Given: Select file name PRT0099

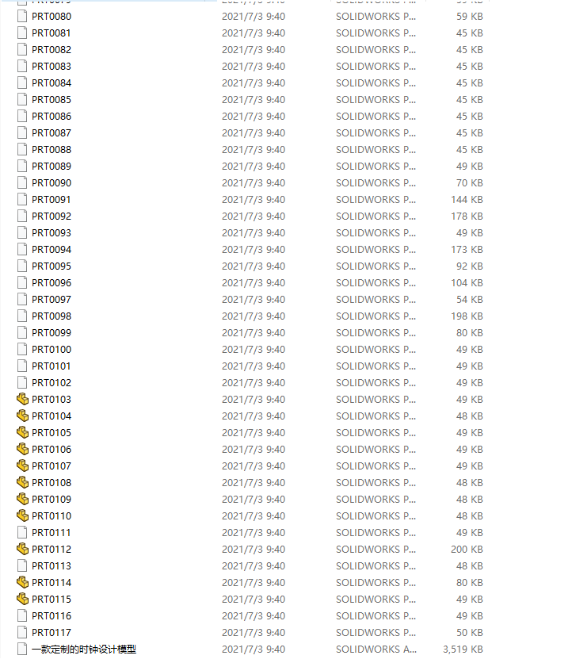Looking at the screenshot, I should [x=51, y=333].
